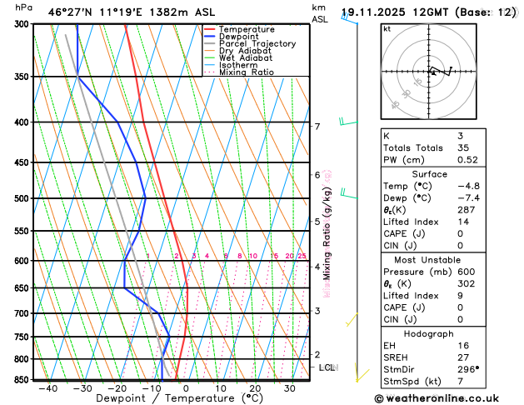Viewport: 524px width, 405px height.
Task: Click the surface Lifted Index value 14
Action: (463, 222)
